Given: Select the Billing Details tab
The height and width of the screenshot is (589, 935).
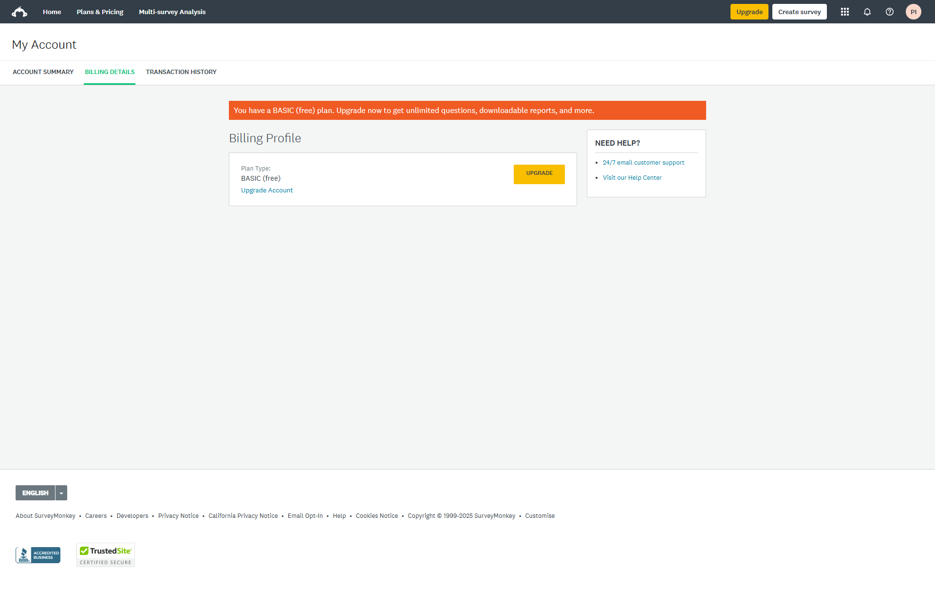Looking at the screenshot, I should point(110,72).
